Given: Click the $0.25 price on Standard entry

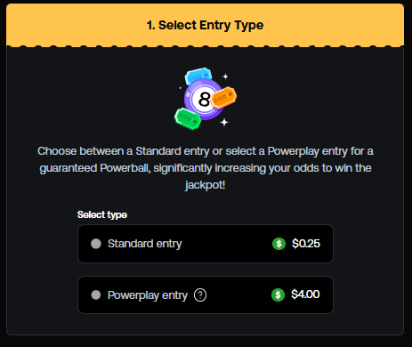Looking at the screenshot, I should pyautogui.click(x=306, y=244).
